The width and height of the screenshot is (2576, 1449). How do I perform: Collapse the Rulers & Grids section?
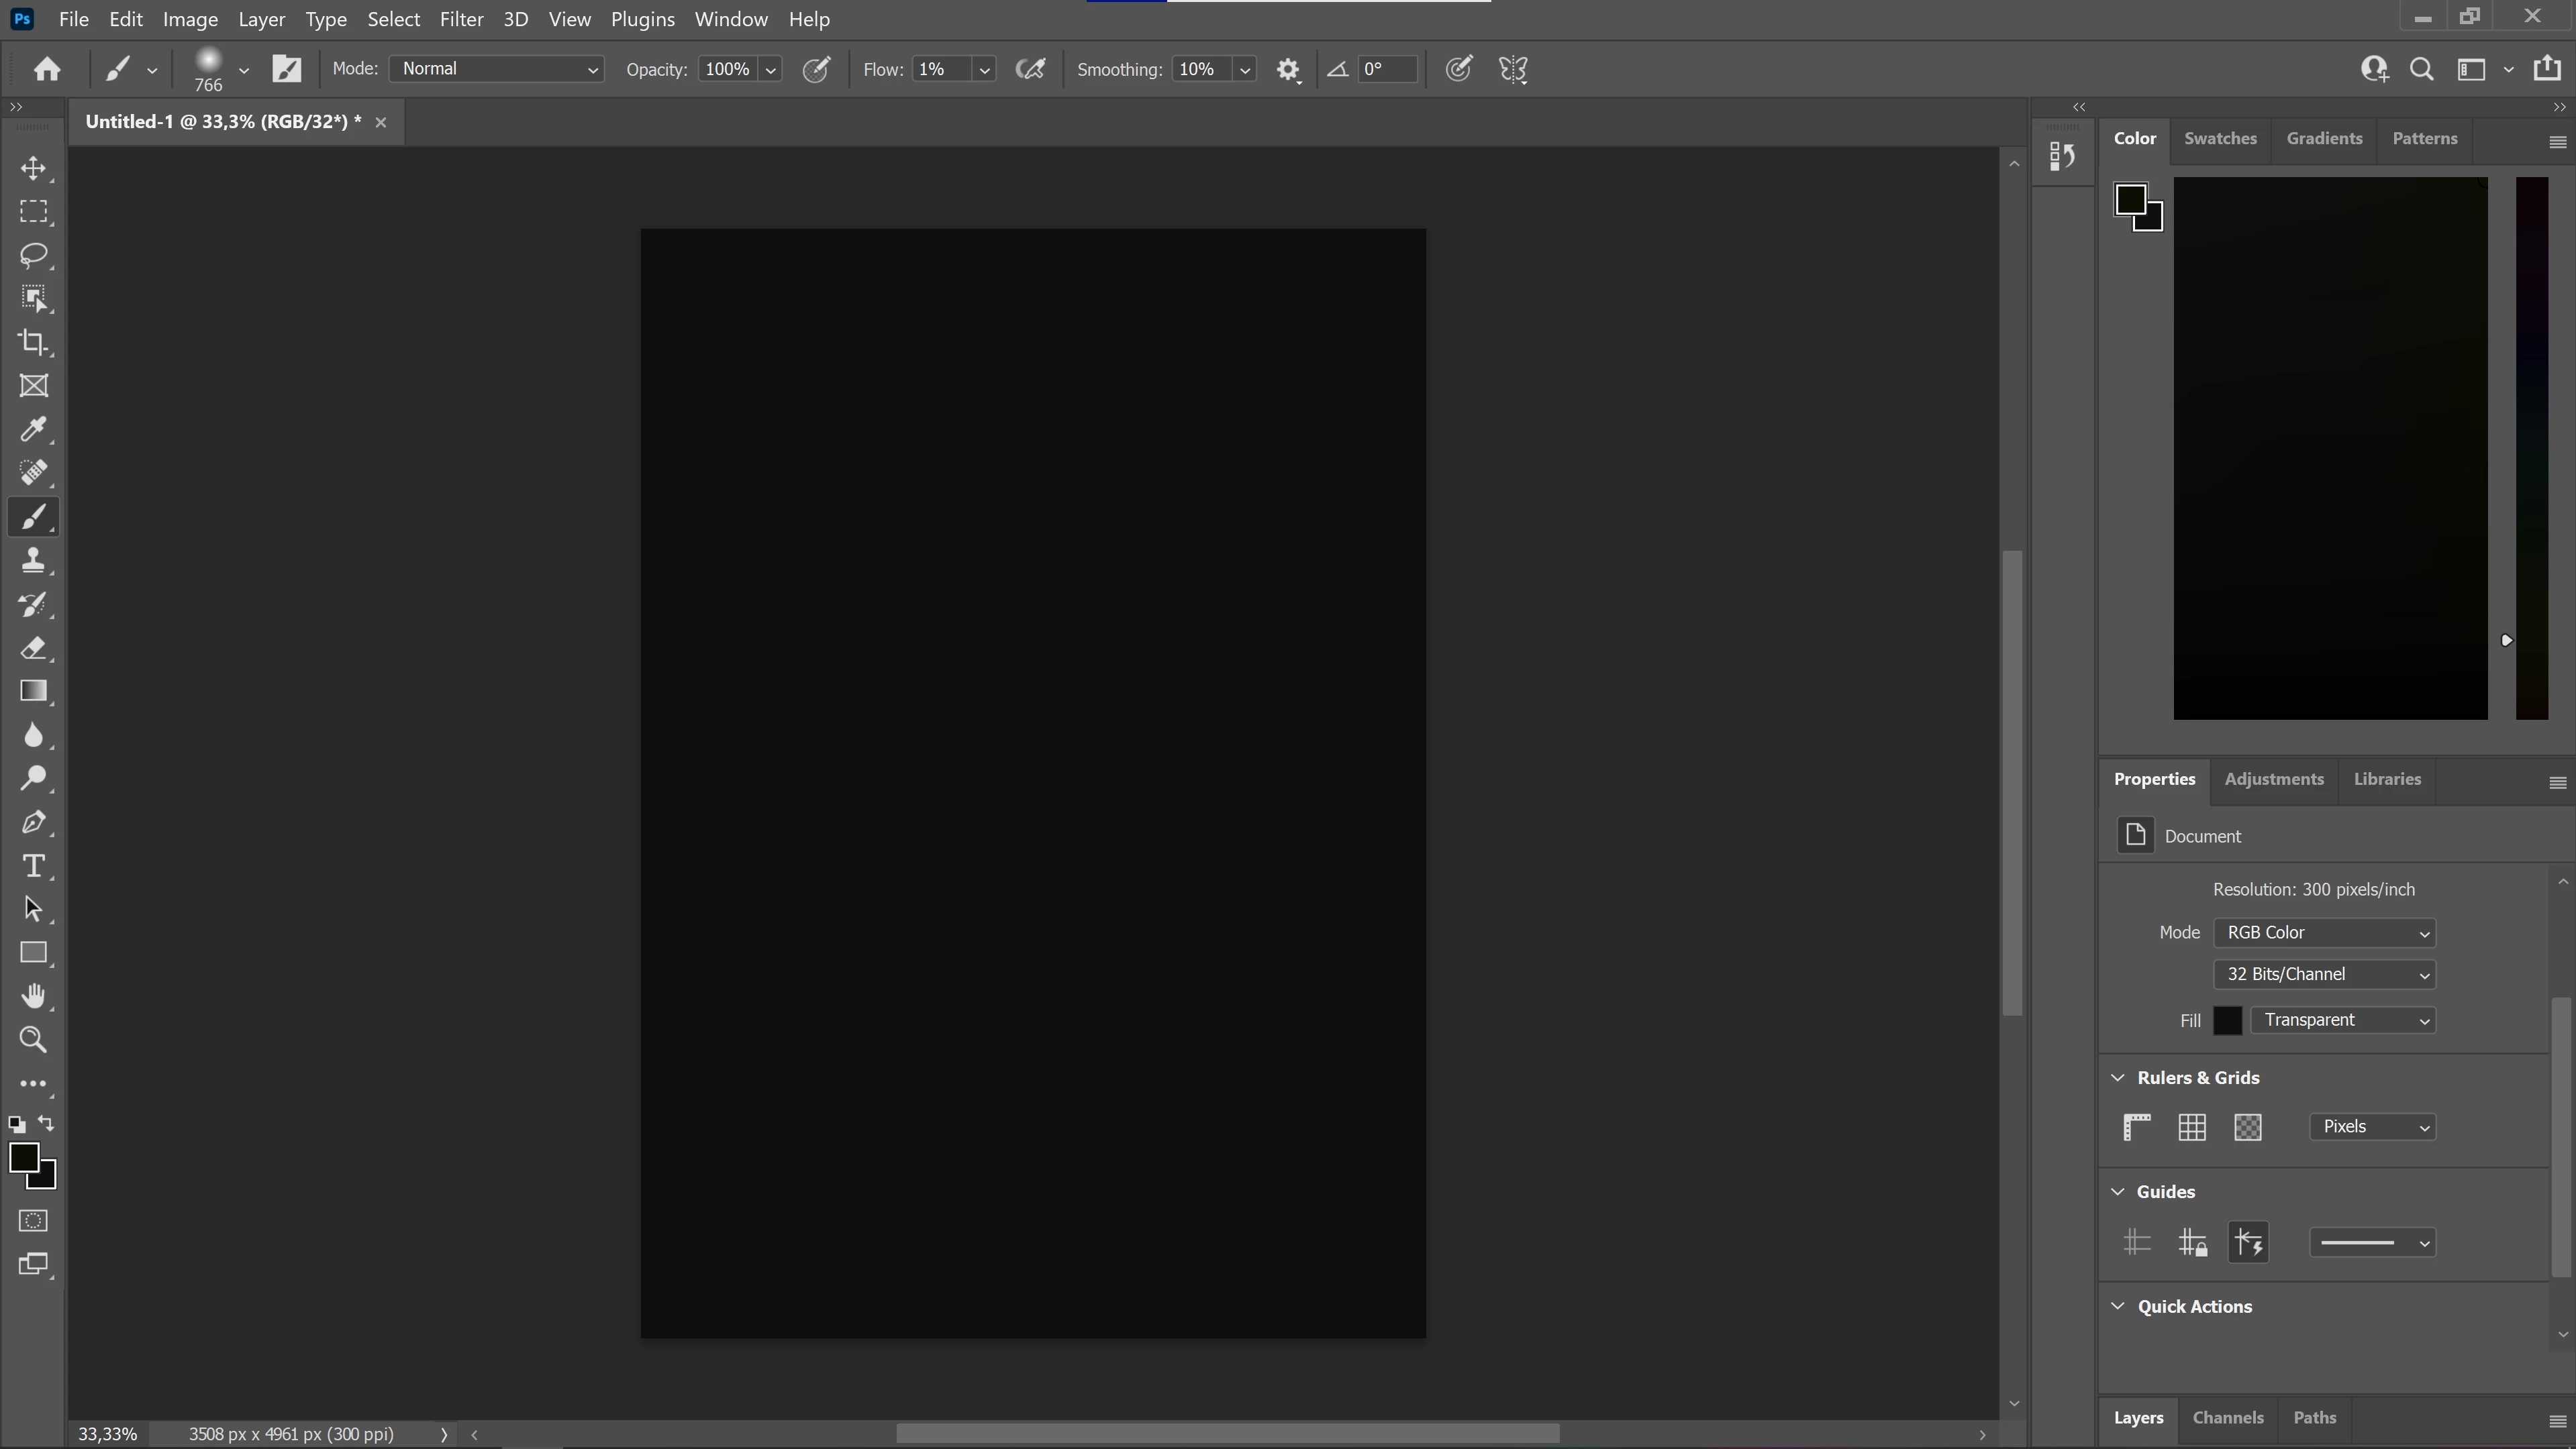[2118, 1077]
